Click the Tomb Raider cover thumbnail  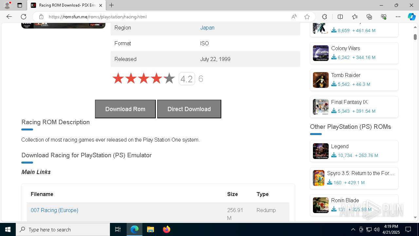click(x=320, y=80)
